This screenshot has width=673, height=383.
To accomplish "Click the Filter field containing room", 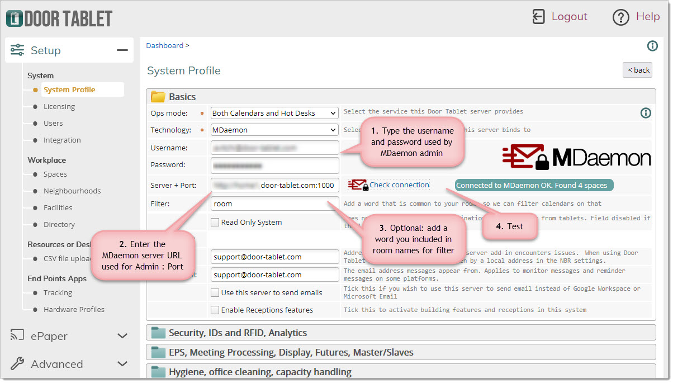I will point(275,204).
